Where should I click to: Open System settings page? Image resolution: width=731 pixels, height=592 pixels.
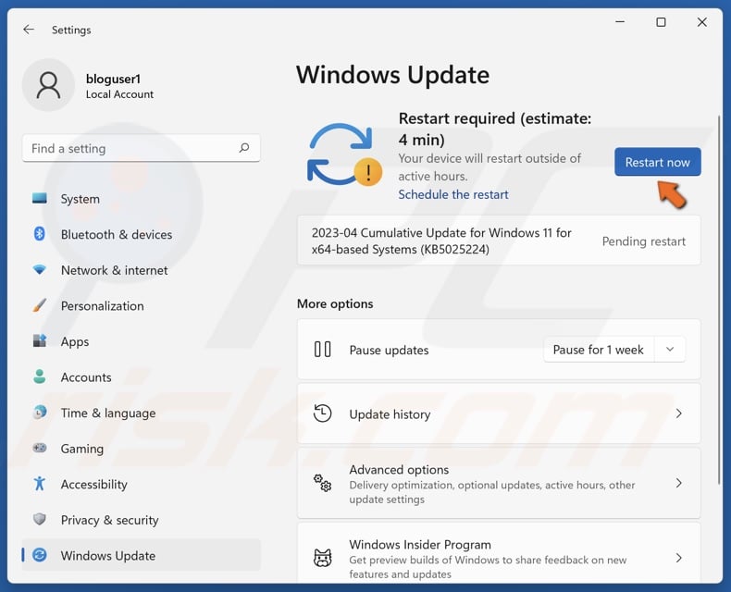[142, 199]
